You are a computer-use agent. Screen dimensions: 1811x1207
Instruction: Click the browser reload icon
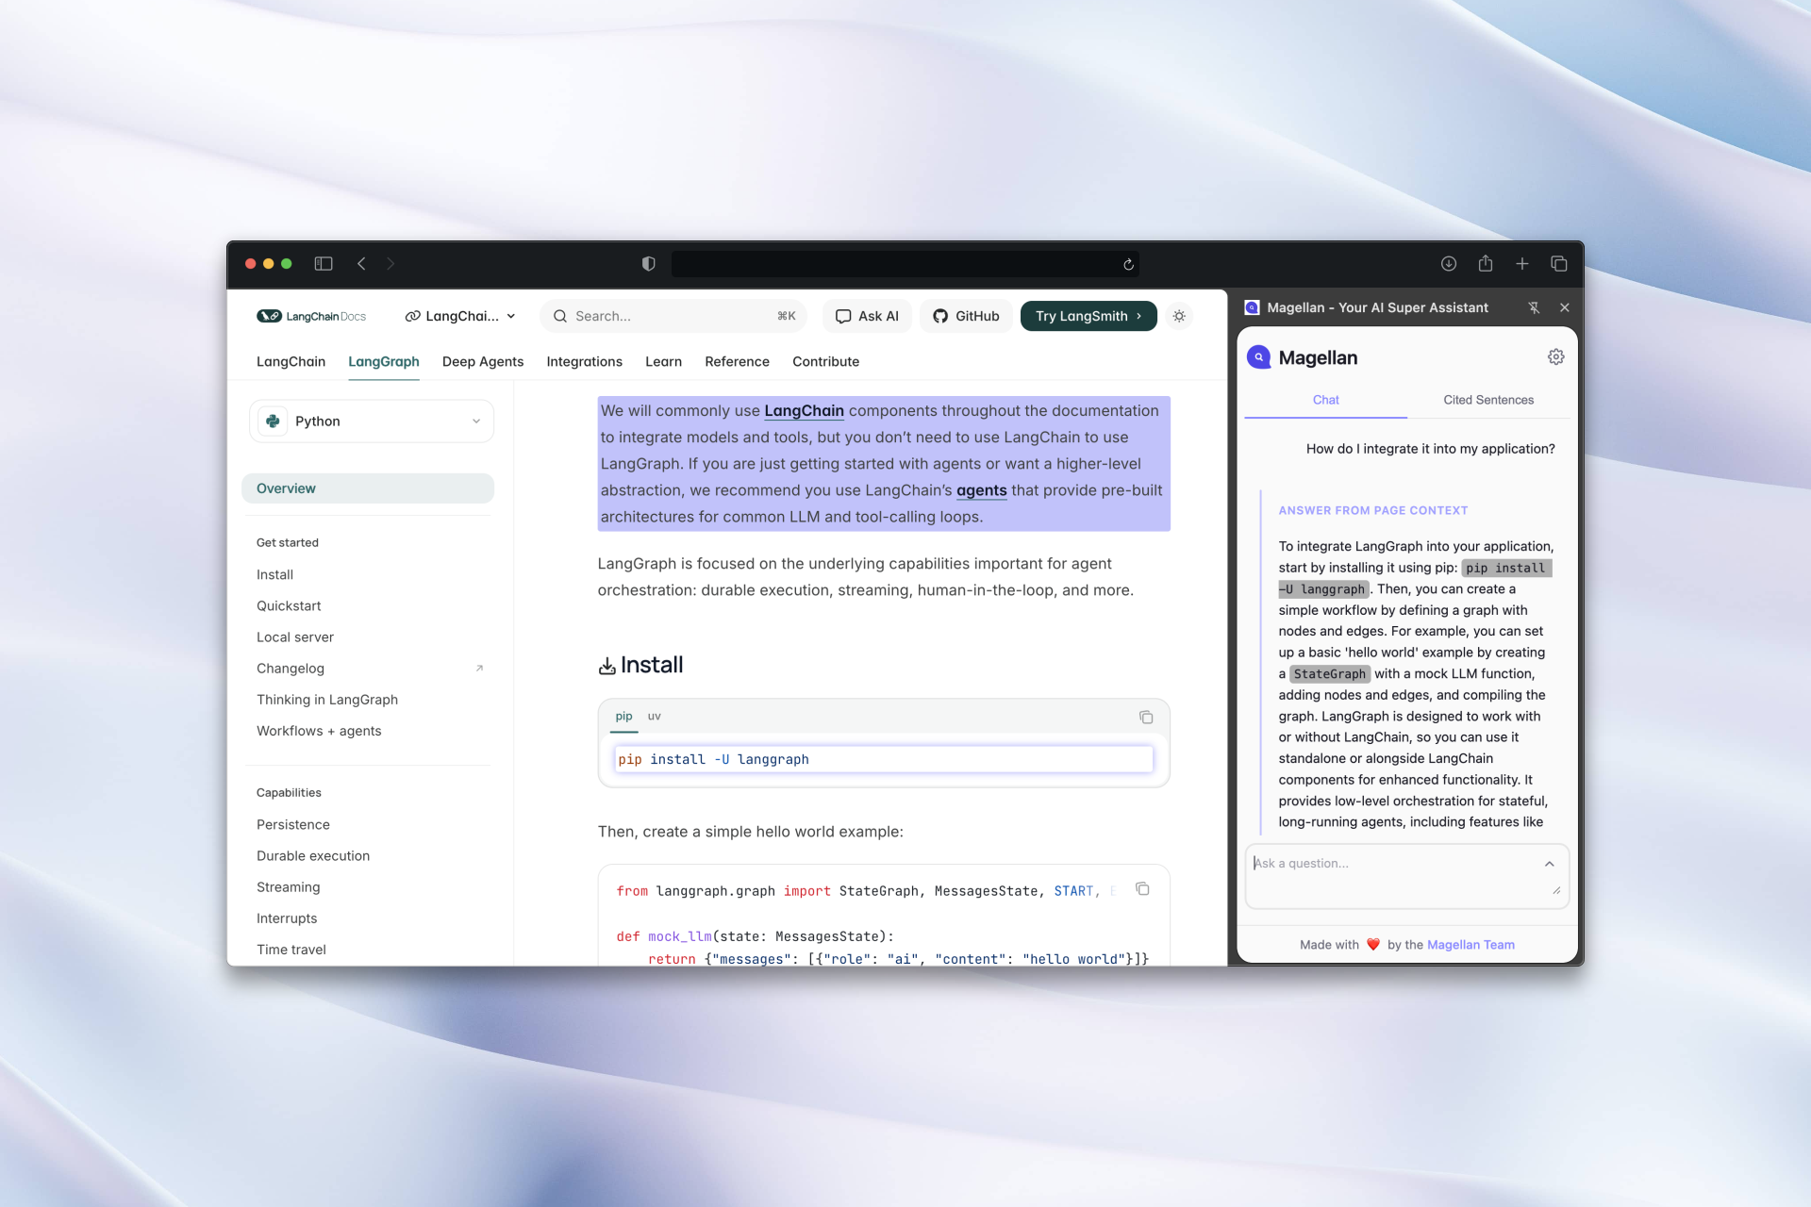[x=1128, y=264]
